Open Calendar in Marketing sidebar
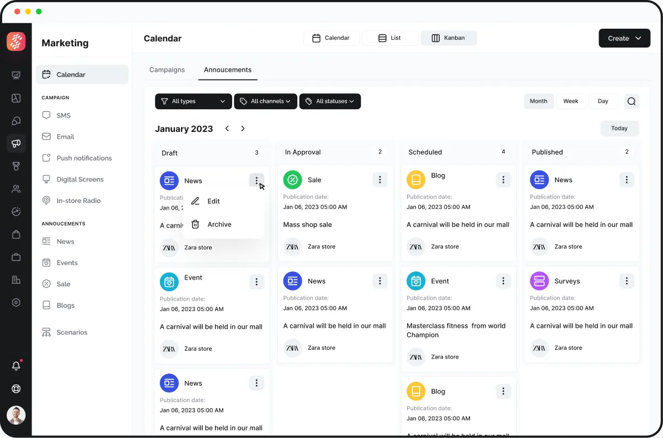This screenshot has height=438, width=663. [x=82, y=74]
